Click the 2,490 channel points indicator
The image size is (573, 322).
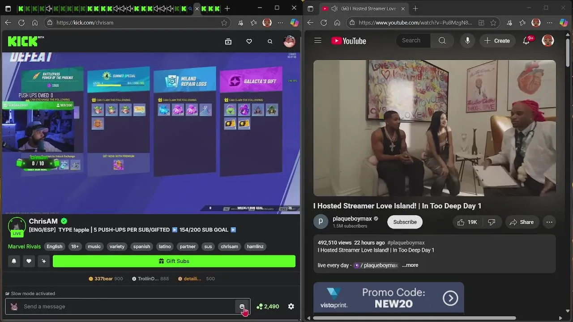coord(268,306)
